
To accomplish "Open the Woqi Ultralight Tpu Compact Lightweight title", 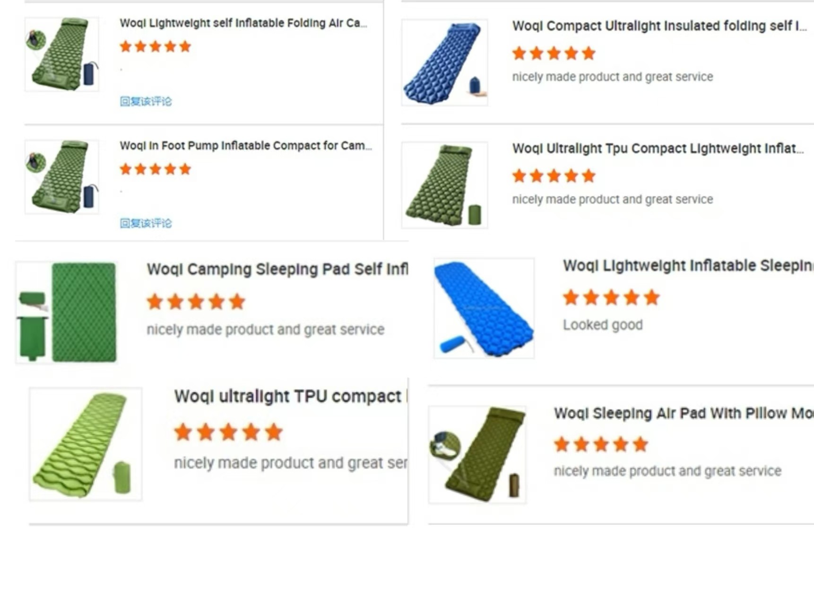I will point(658,149).
